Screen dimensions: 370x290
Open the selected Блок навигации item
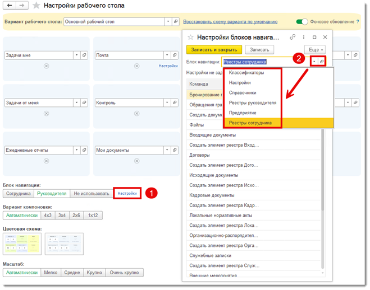(x=322, y=62)
